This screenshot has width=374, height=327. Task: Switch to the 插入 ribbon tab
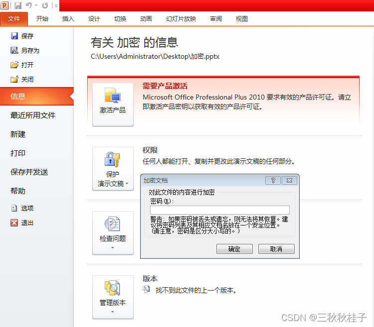[68, 19]
